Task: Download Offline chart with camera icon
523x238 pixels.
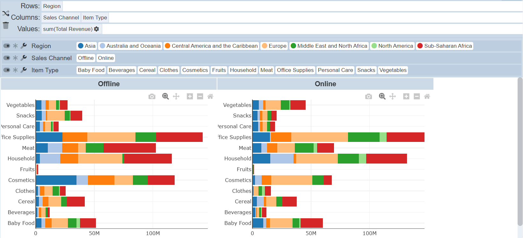Action: (x=152, y=96)
